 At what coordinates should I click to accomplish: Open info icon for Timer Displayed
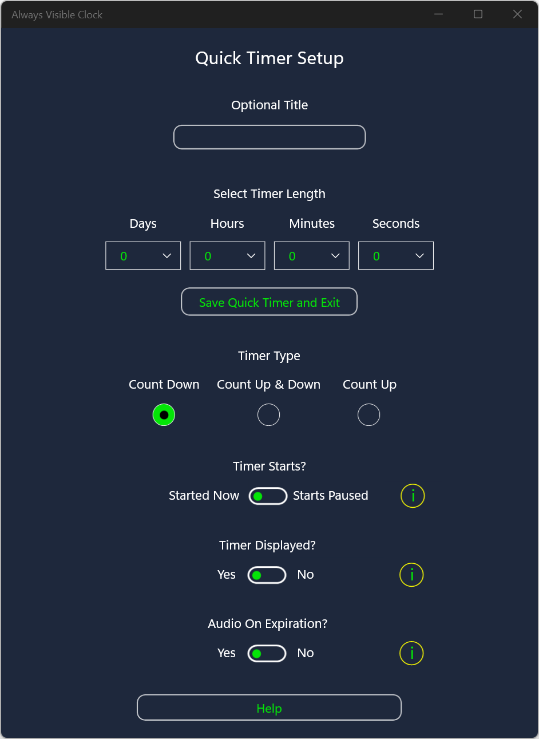[x=411, y=575]
